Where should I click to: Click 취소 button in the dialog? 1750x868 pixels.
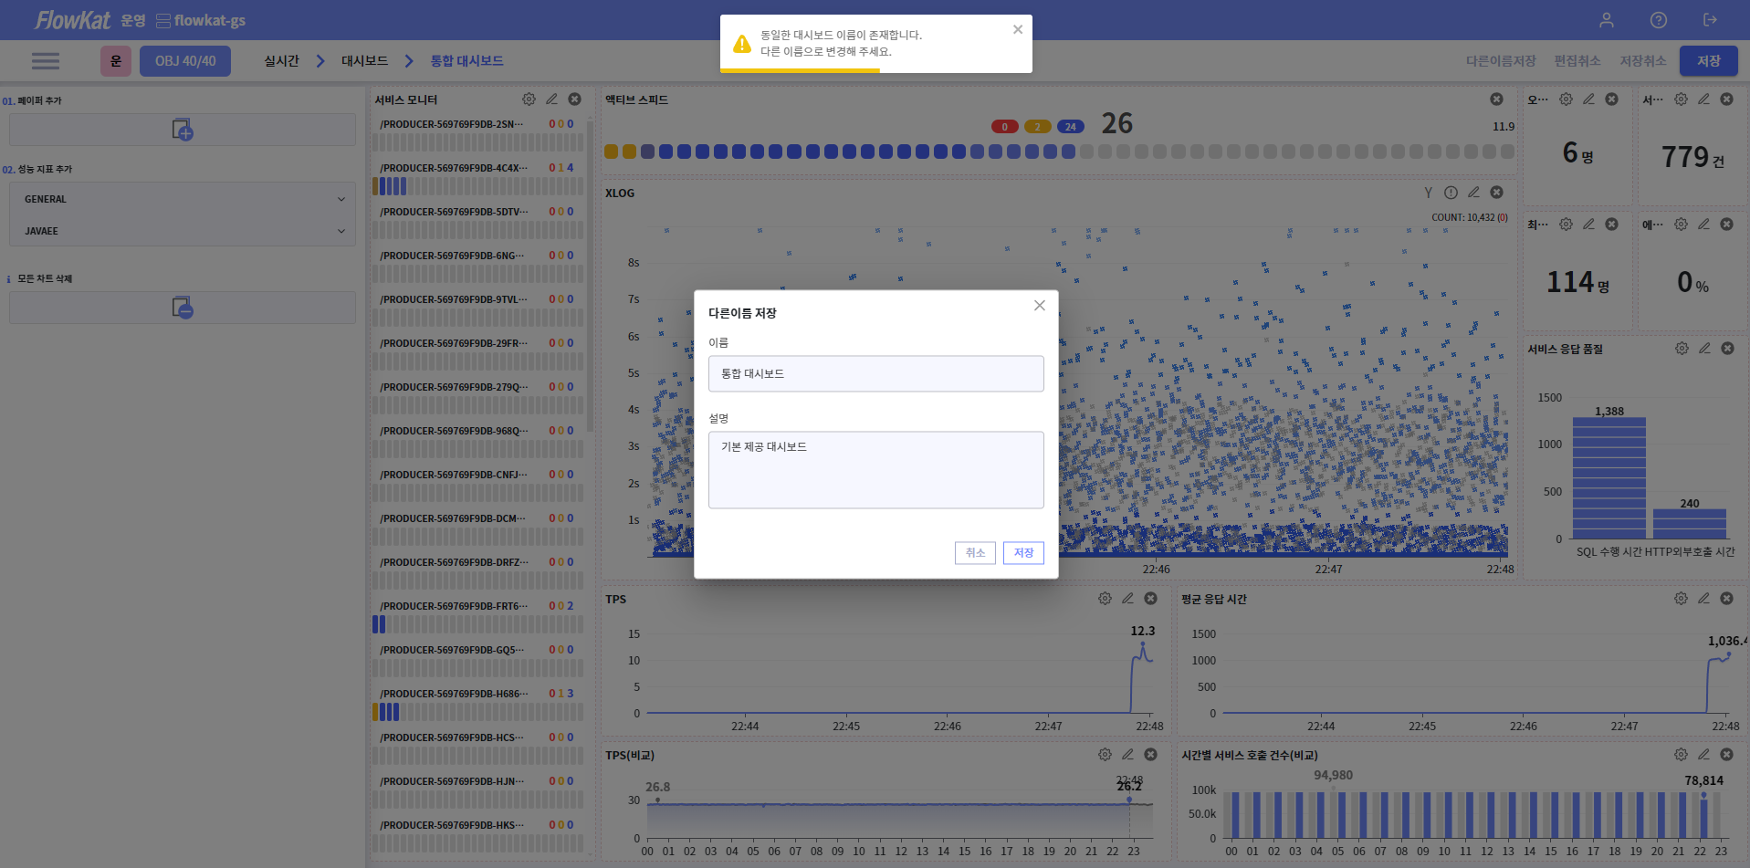coord(975,553)
